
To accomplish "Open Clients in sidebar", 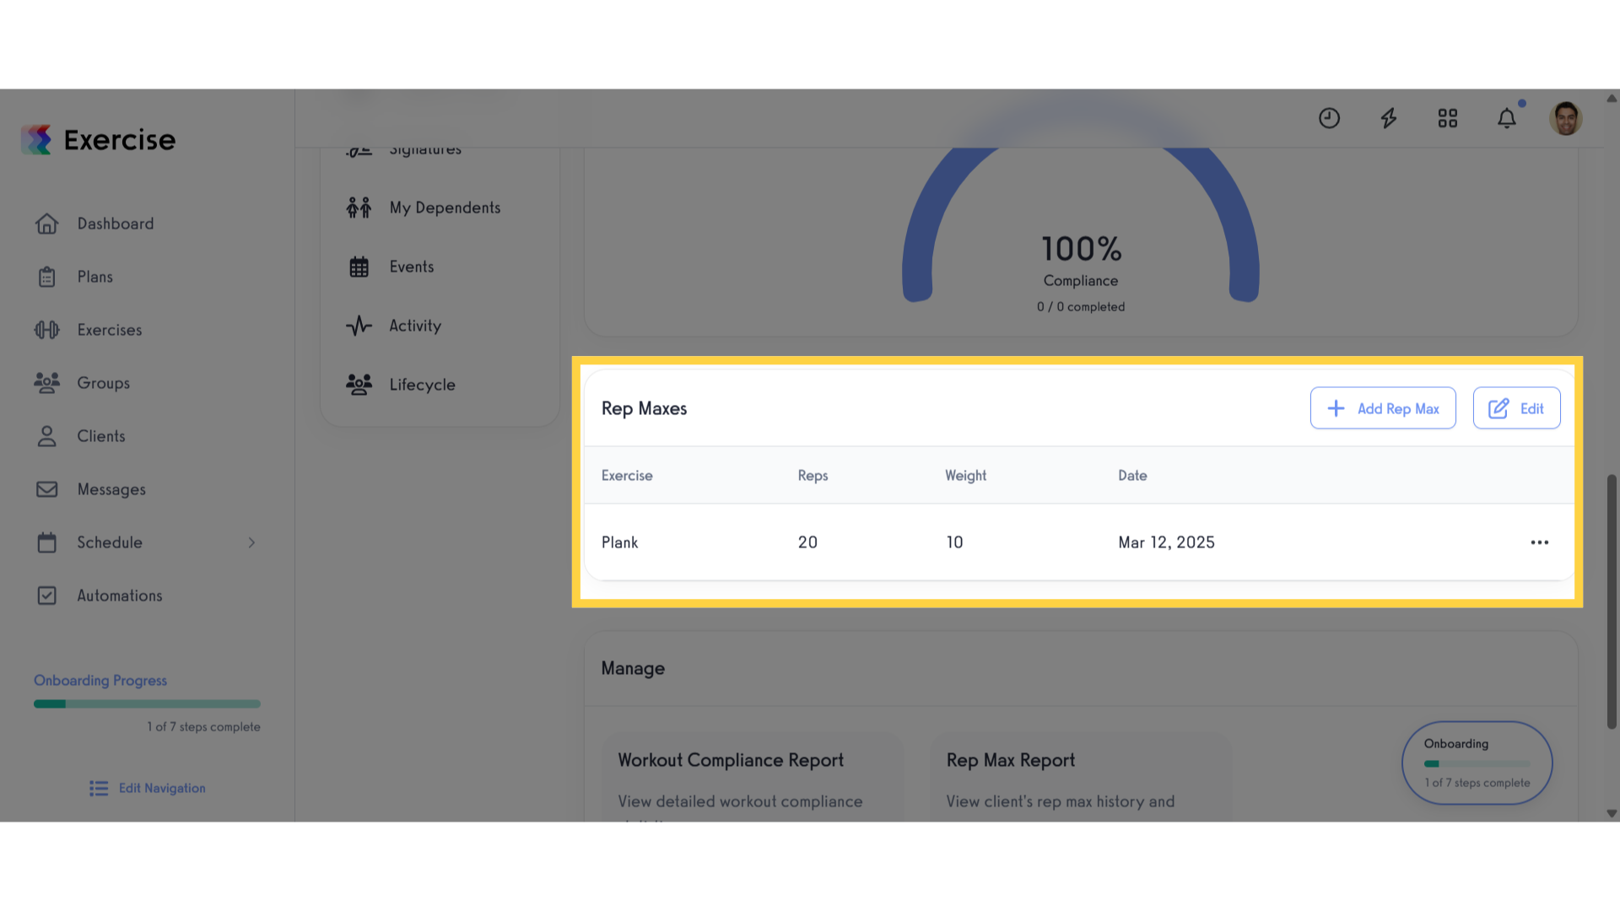I will click(101, 436).
